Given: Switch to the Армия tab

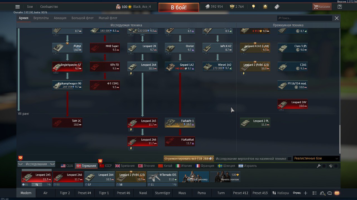Looking at the screenshot, I should [x=24, y=18].
